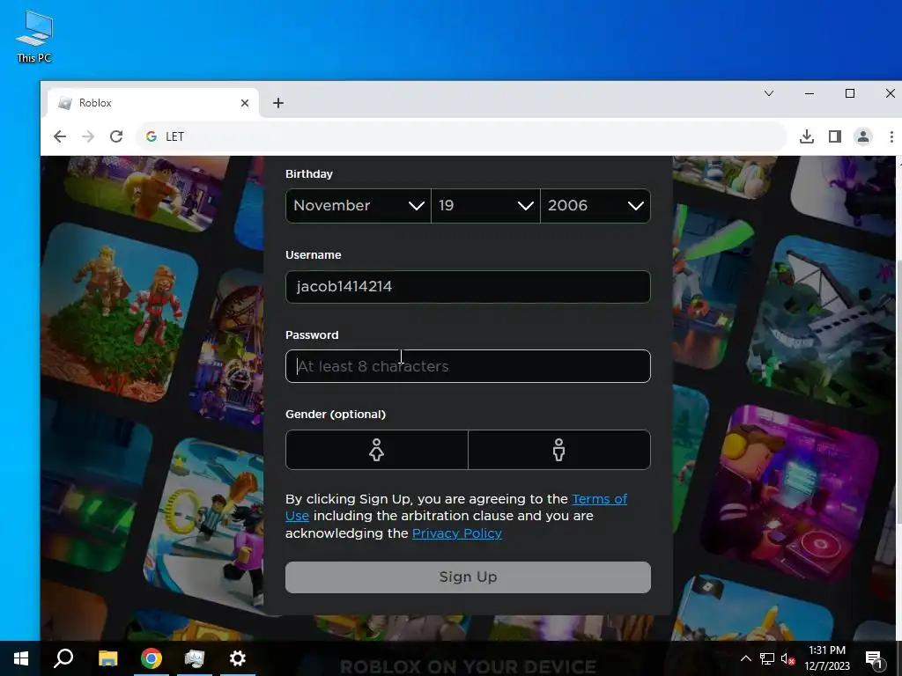Open the Chrome downloads icon
Image resolution: width=902 pixels, height=676 pixels.
(807, 136)
